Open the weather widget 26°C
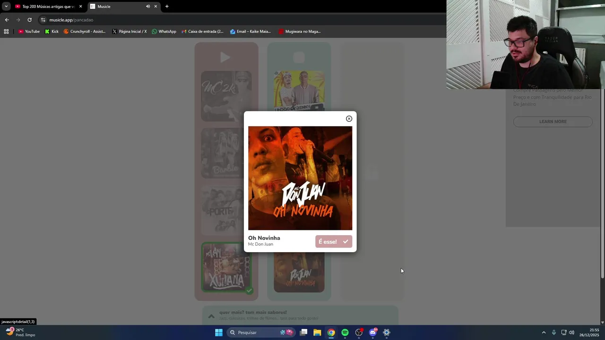The width and height of the screenshot is (605, 340). tap(20, 332)
